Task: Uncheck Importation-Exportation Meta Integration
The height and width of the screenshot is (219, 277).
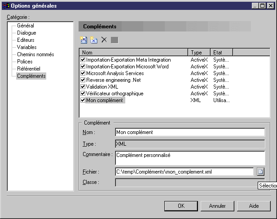Action: tap(83, 60)
